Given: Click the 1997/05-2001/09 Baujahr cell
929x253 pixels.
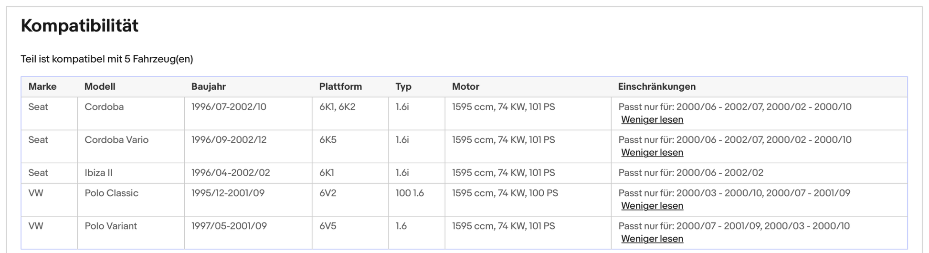Looking at the screenshot, I should click(x=229, y=226).
